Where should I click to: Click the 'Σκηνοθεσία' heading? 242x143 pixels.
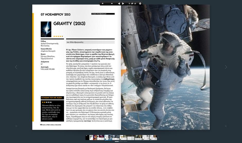click(46, 49)
